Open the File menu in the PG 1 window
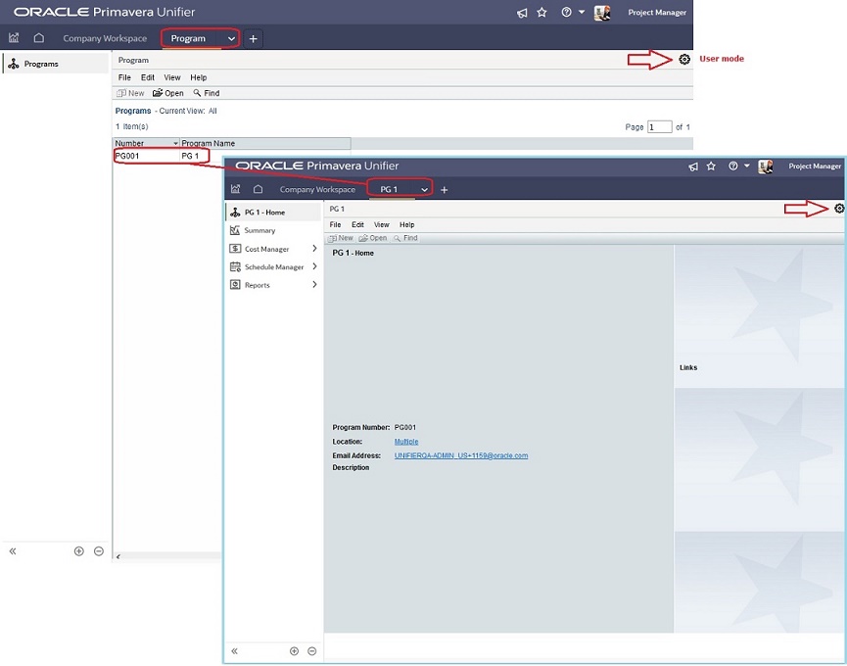 coord(336,224)
